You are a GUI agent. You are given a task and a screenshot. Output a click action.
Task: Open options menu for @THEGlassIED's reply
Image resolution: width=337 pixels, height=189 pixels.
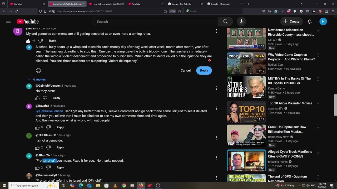click(216, 138)
